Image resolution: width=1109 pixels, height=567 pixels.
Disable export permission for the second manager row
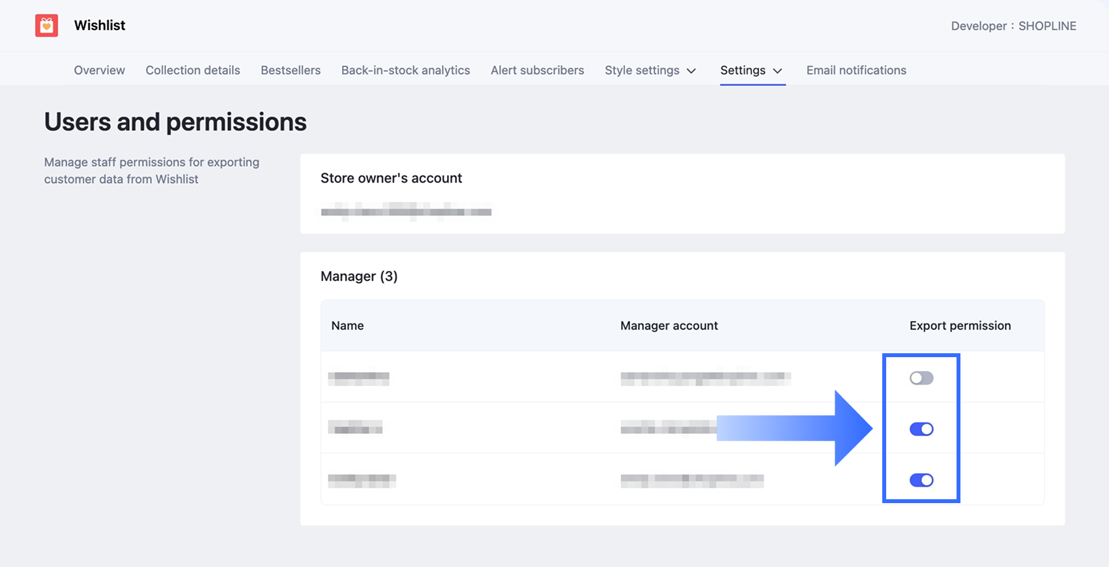point(921,429)
